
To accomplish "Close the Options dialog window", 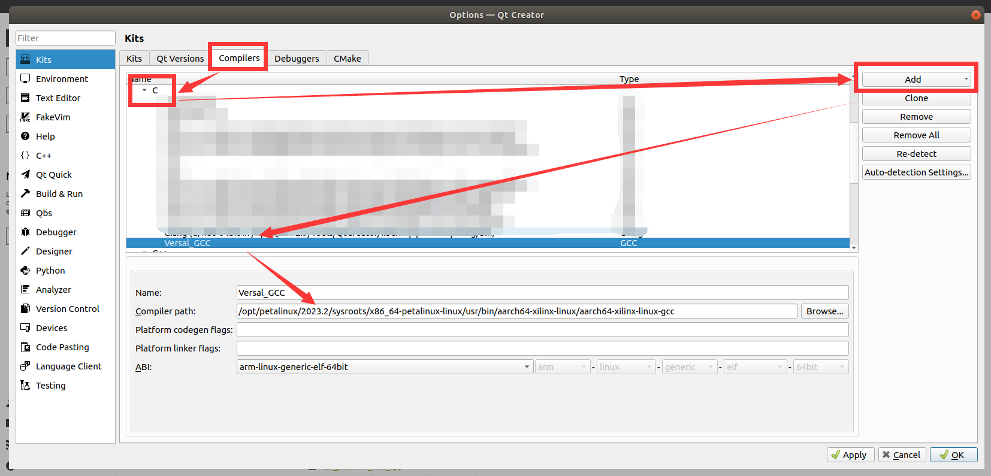I will 976,15.
